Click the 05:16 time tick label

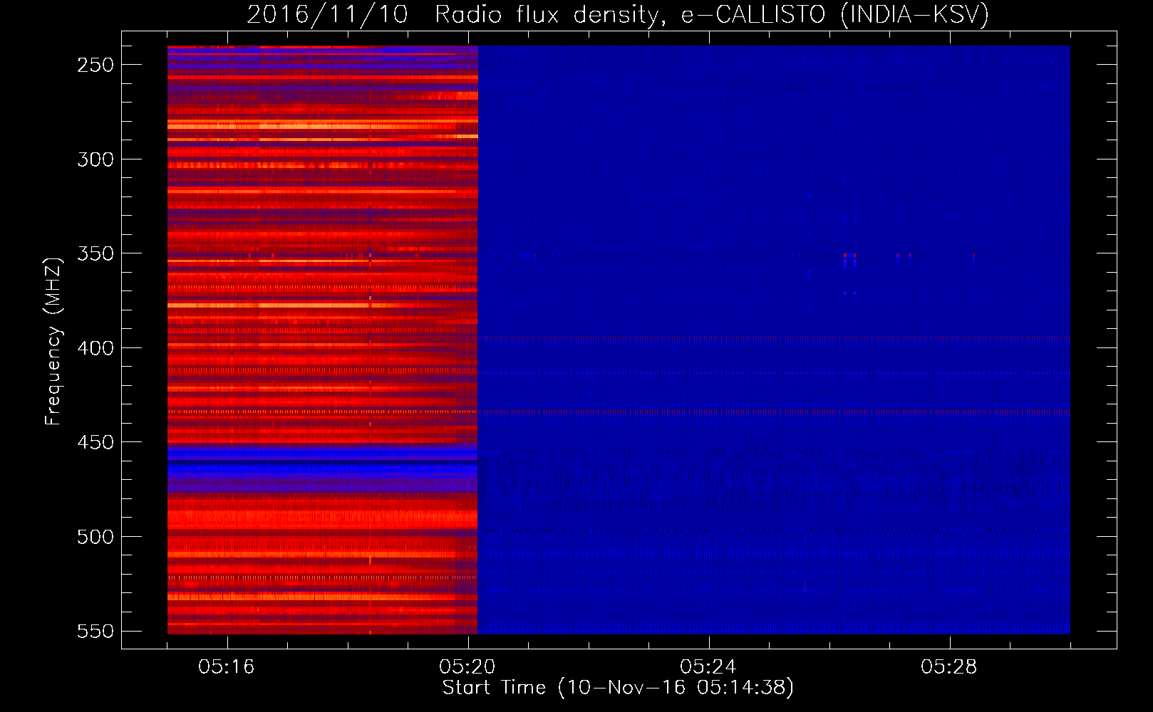click(227, 667)
